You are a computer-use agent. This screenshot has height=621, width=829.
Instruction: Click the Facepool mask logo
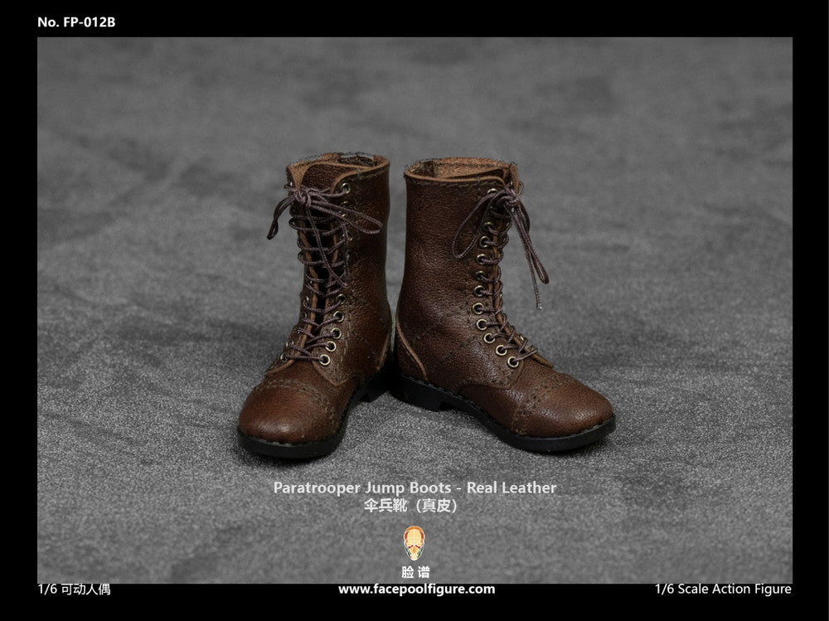pos(414,542)
